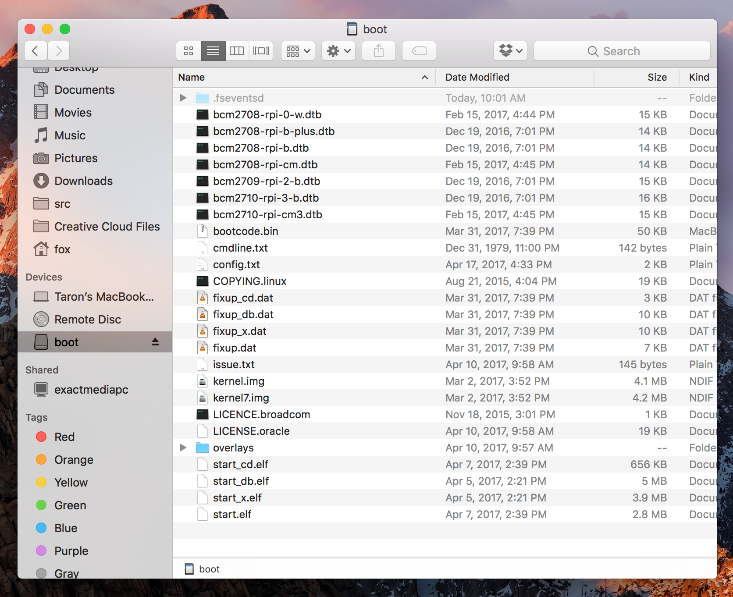Image resolution: width=733 pixels, height=597 pixels.
Task: Open the Action gear dropdown menu
Action: point(338,51)
